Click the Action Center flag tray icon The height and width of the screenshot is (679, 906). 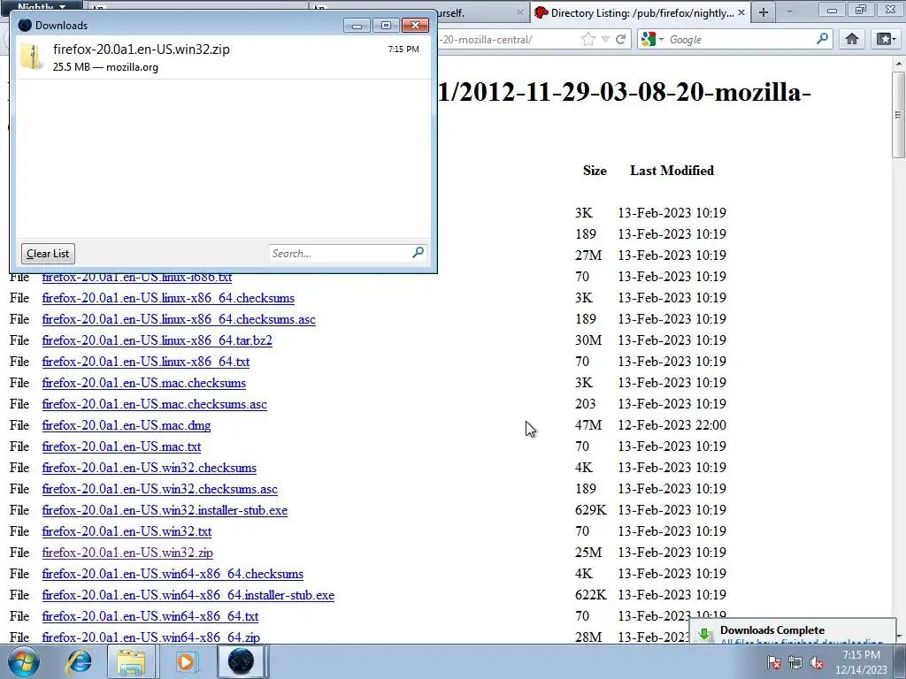click(x=774, y=662)
